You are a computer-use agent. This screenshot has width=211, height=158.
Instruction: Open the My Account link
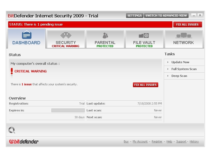[x=140, y=141]
